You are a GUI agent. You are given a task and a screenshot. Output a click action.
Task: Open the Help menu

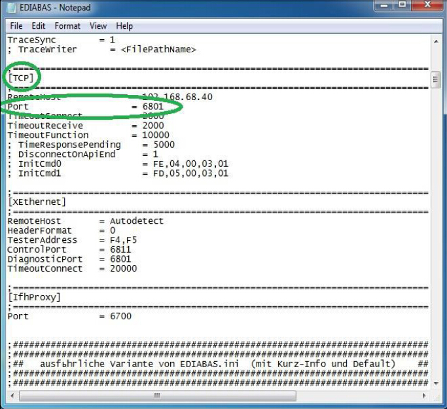pos(124,26)
